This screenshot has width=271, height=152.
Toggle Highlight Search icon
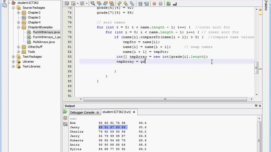pos(112,3)
